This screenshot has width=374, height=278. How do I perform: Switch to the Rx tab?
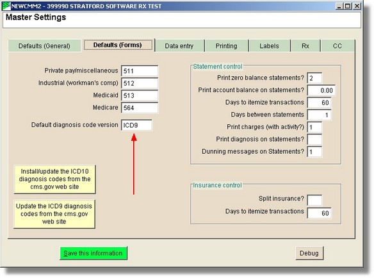coord(305,46)
